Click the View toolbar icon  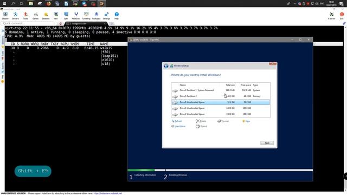pyautogui.click(x=56, y=16)
